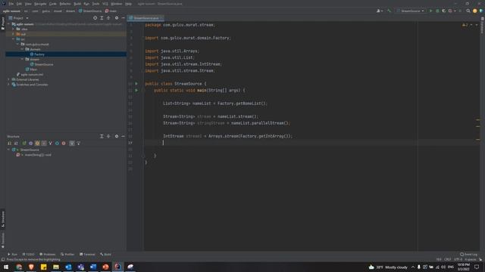Expand the .idea folder
Viewport: 485px width, 272px height.
[13, 29]
